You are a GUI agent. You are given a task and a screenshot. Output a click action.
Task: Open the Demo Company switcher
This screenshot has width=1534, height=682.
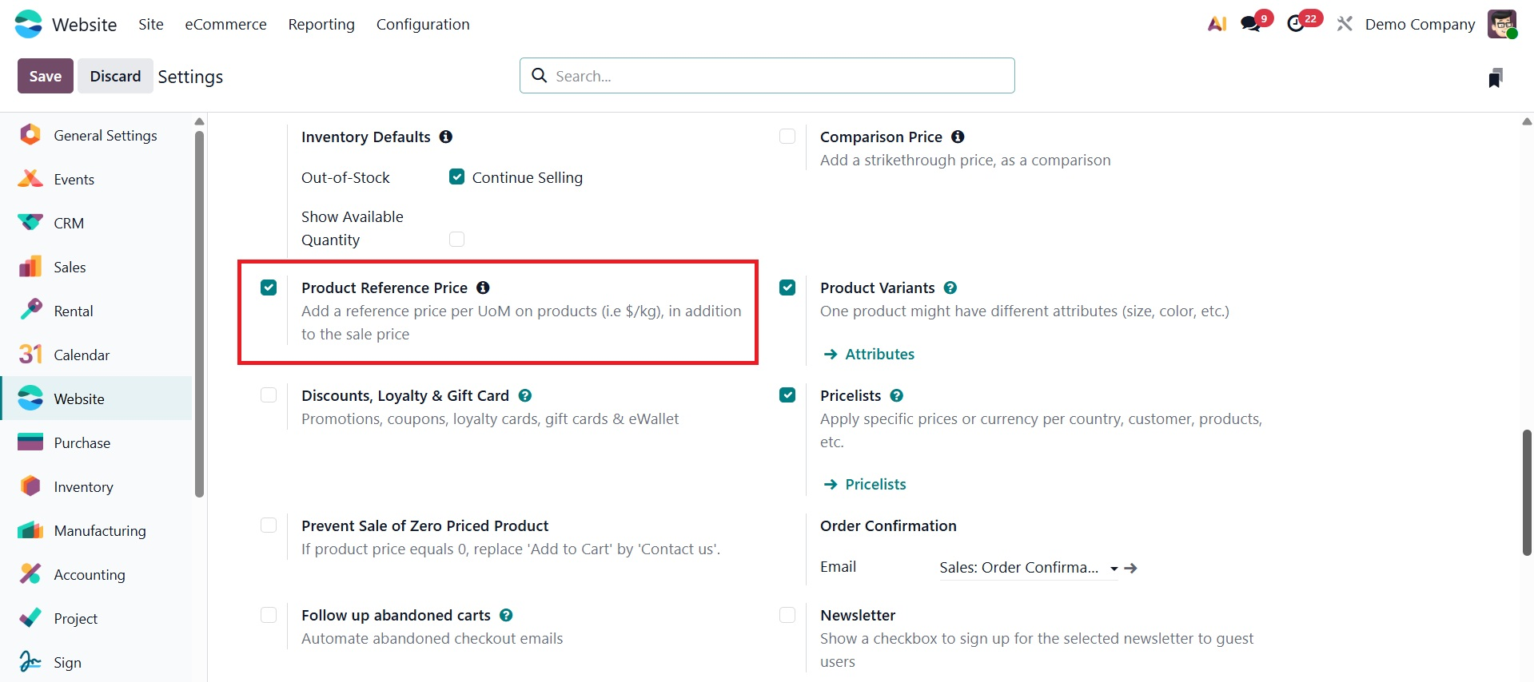[x=1420, y=24]
